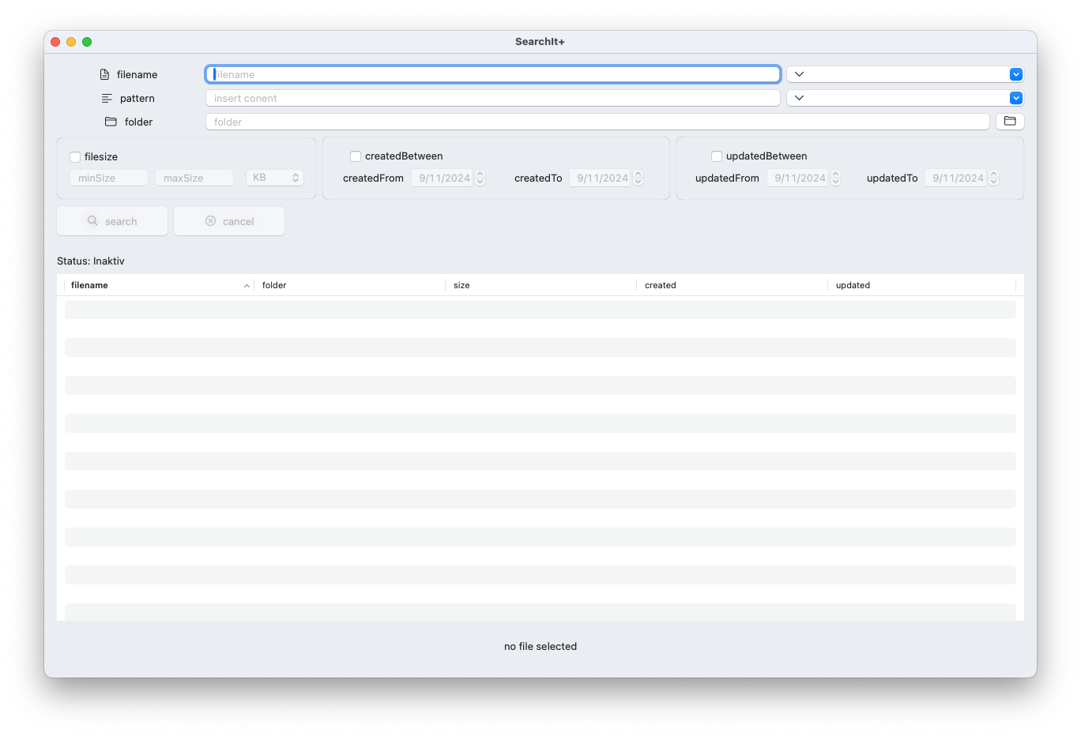Screen dimensions: 1081x736
Task: Expand the filename history dropdown chevron
Action: (x=800, y=73)
